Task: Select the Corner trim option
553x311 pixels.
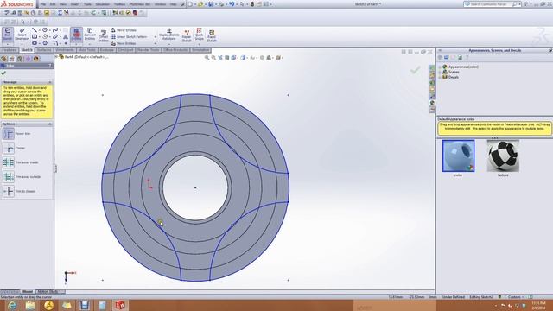Action: [9, 148]
